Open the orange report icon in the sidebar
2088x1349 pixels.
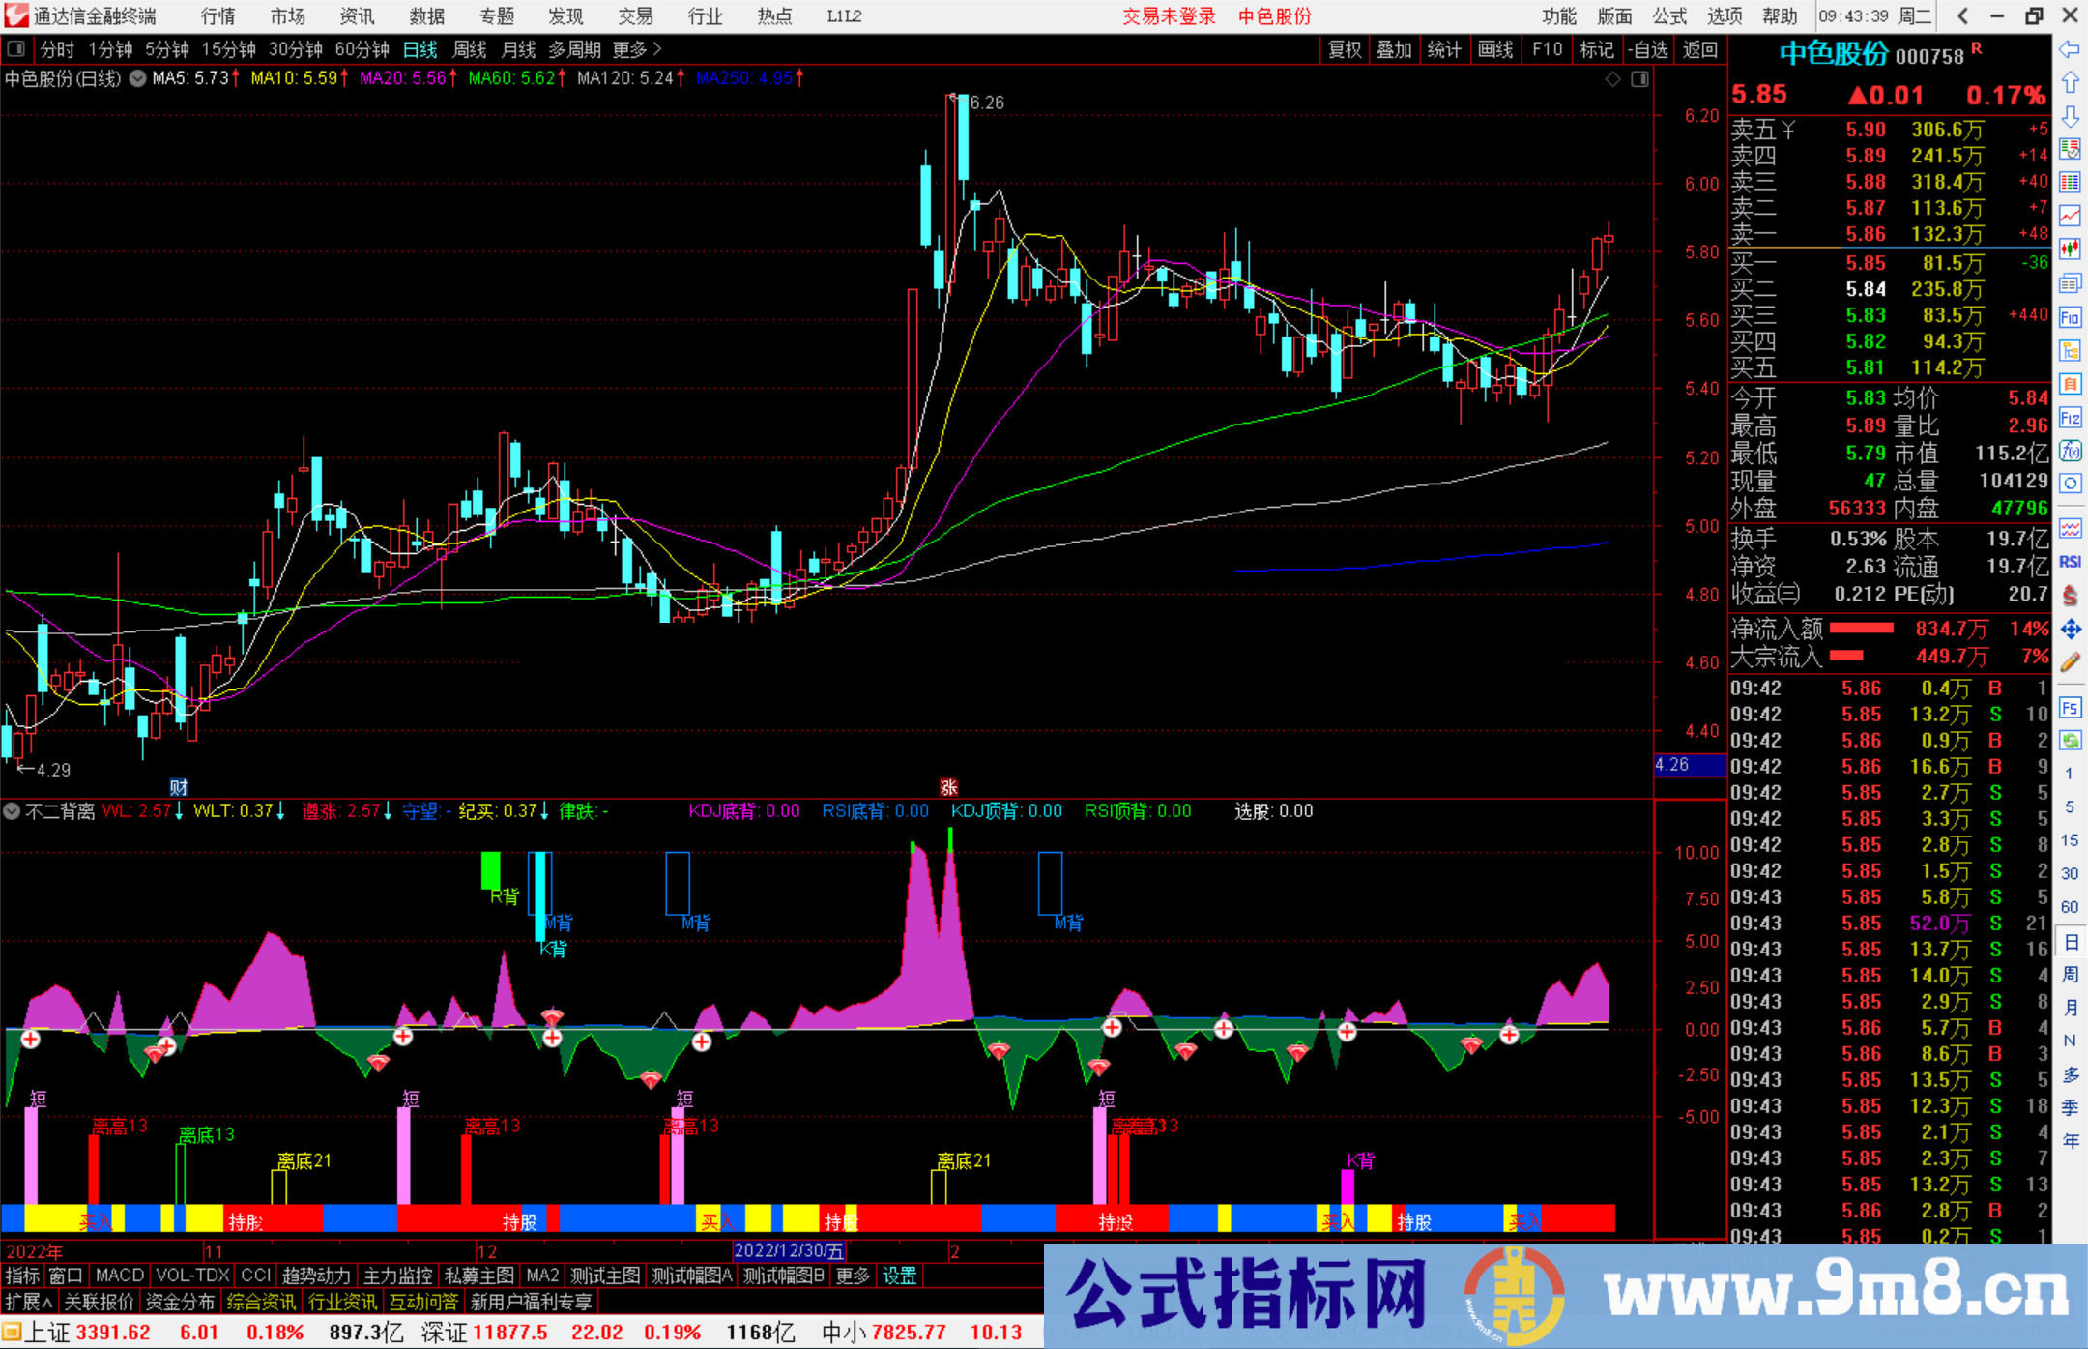[x=2070, y=384]
